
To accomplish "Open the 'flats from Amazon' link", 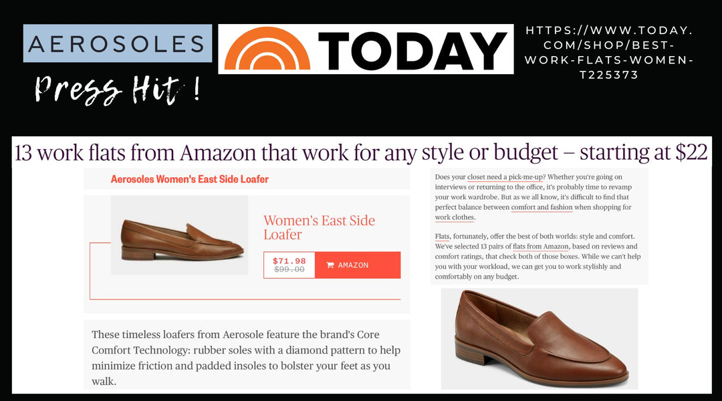I will click(541, 247).
